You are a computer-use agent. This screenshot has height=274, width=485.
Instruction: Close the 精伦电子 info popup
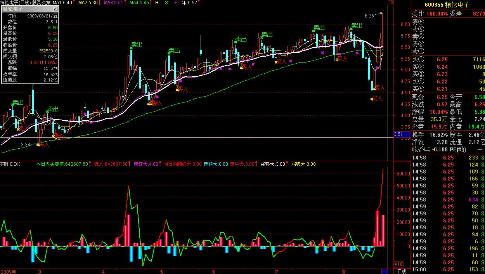(55, 9)
